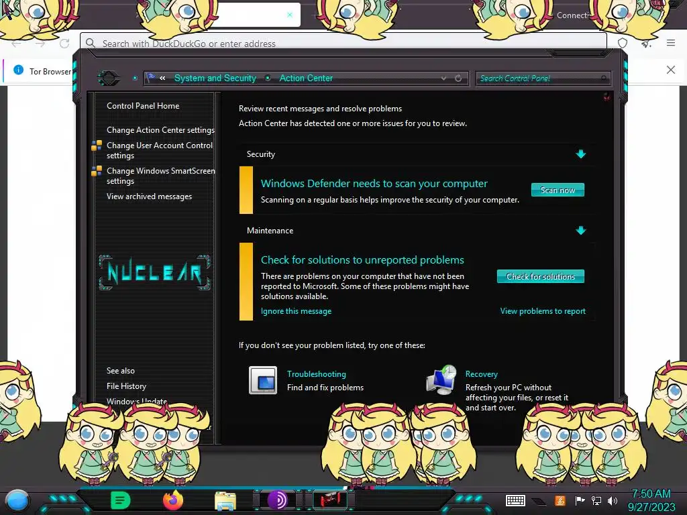Open the green notes app on taskbar
Image resolution: width=687 pixels, height=515 pixels.
point(120,500)
